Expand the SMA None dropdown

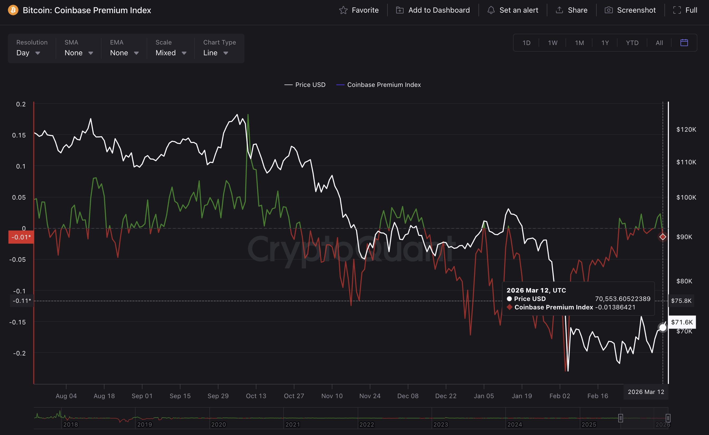coord(79,53)
